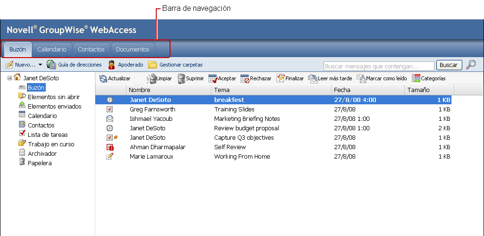The image size is (484, 236).
Task: Open Lista de tareas folder
Action: (x=48, y=135)
